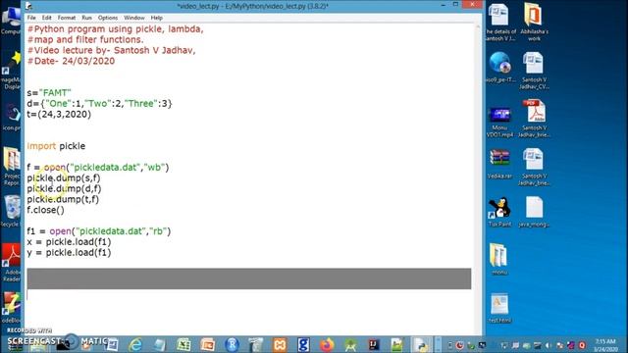Screen dimensions: 628x353
Task: Open the Run menu
Action: tap(86, 18)
